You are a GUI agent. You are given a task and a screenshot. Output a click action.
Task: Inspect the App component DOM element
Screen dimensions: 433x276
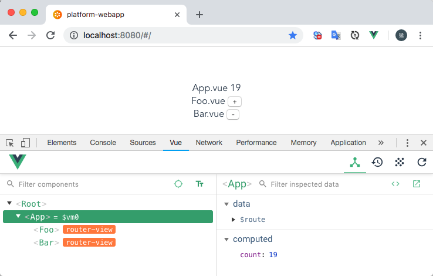(x=395, y=184)
